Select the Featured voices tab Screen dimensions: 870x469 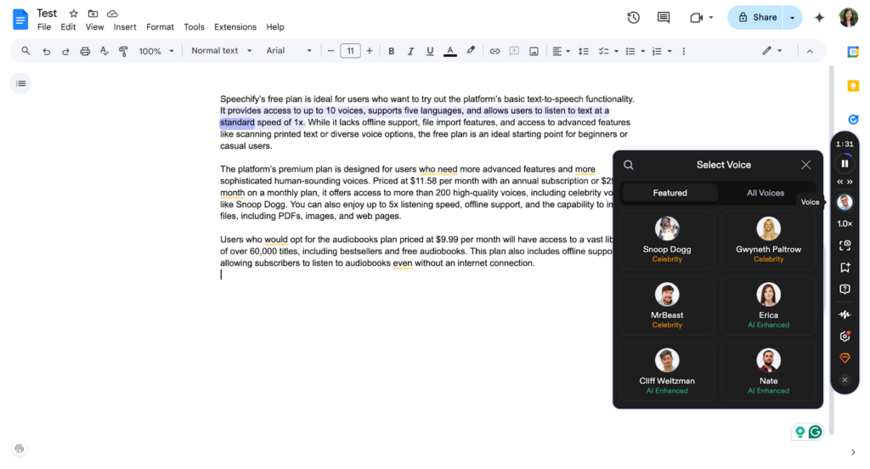point(669,193)
